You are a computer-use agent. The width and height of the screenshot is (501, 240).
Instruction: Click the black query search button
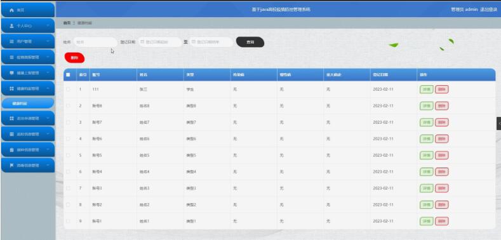click(250, 42)
